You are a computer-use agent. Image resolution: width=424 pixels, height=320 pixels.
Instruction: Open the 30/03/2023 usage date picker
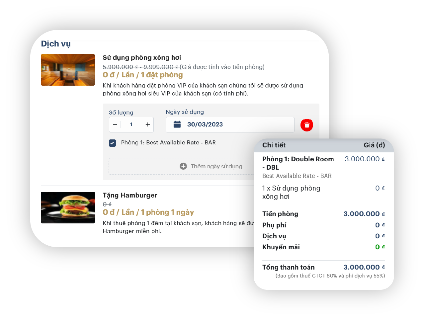230,124
